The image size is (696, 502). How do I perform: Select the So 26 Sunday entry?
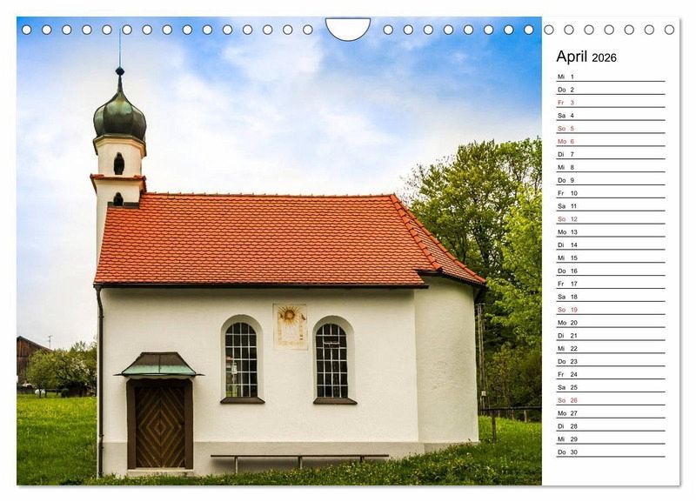click(610, 400)
